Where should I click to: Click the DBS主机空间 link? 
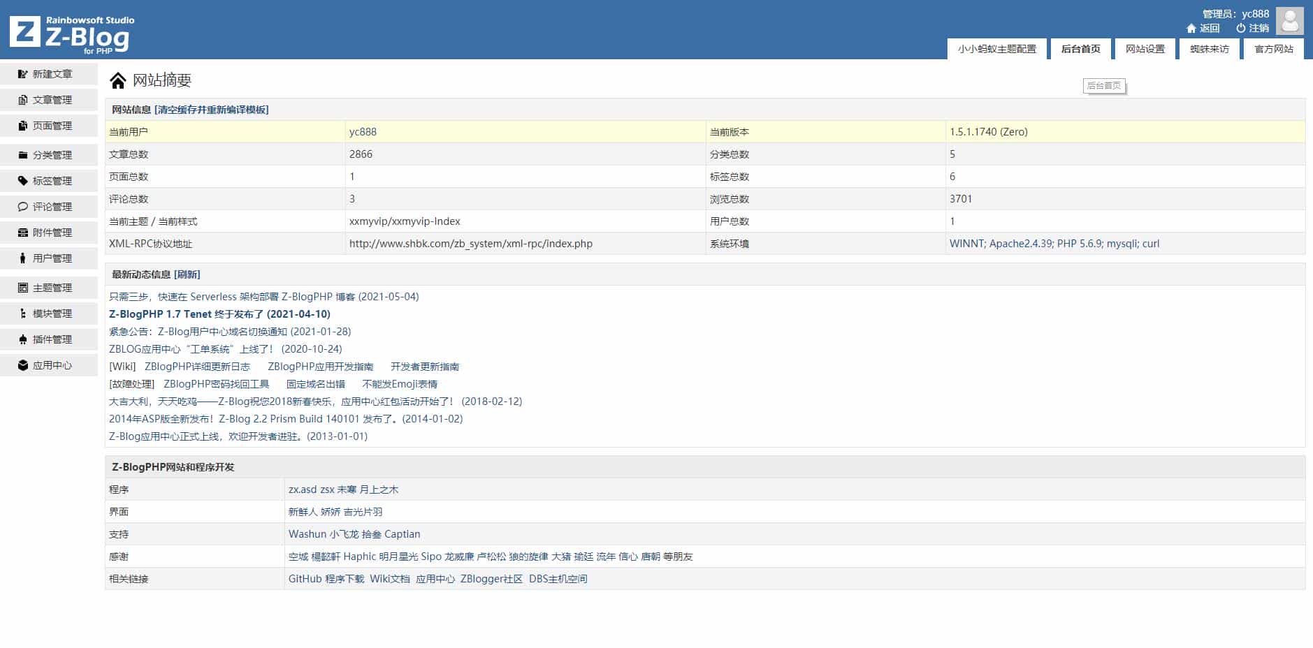(558, 579)
